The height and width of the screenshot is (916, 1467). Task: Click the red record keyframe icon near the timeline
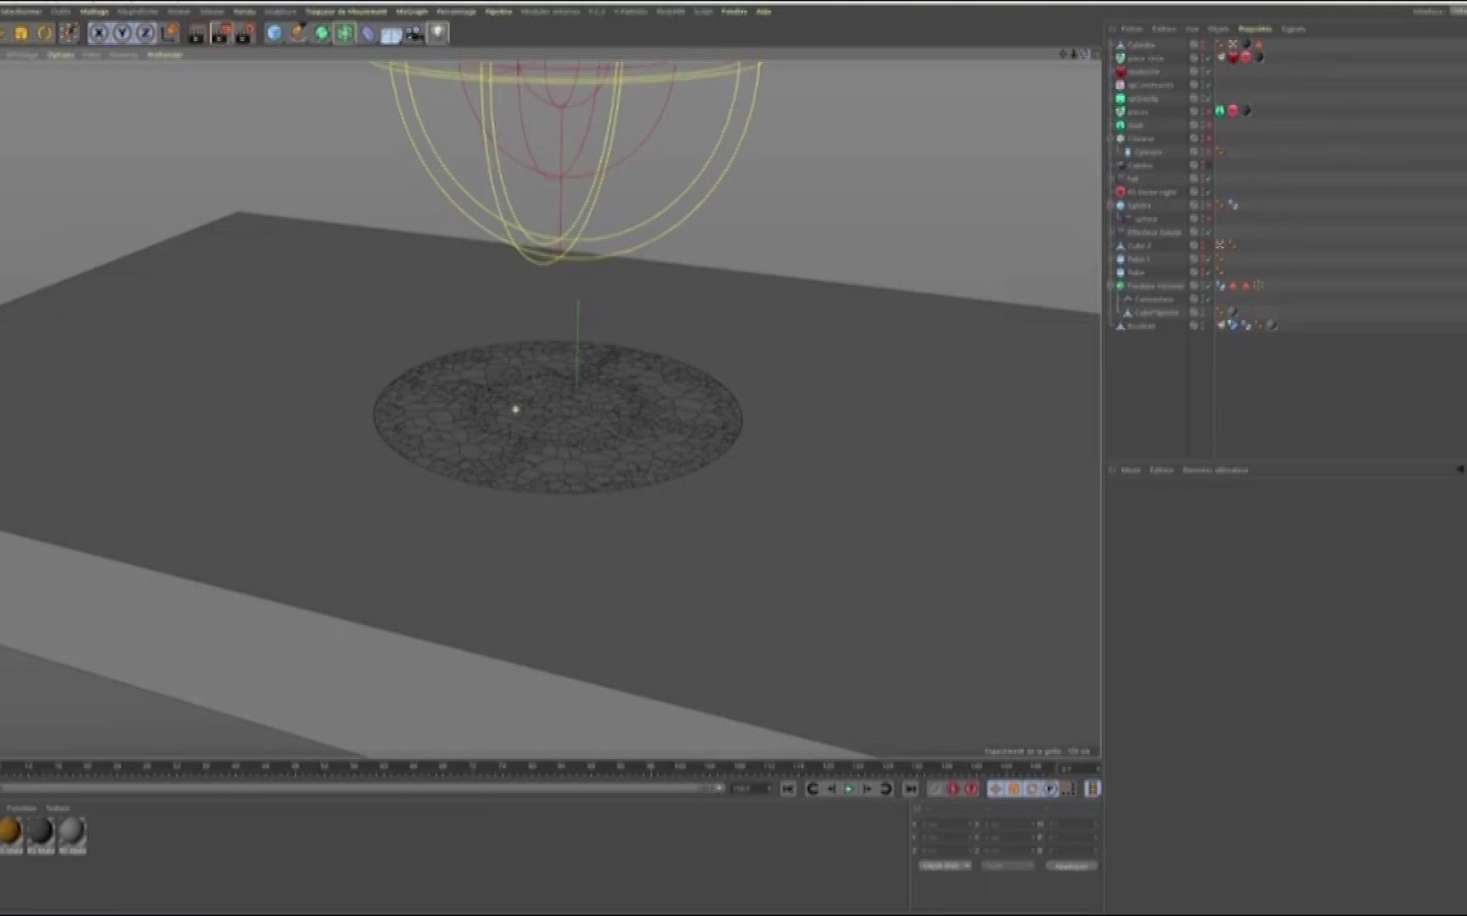coord(953,789)
